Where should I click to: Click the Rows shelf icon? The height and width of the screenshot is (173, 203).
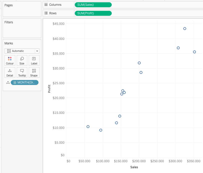point(46,13)
